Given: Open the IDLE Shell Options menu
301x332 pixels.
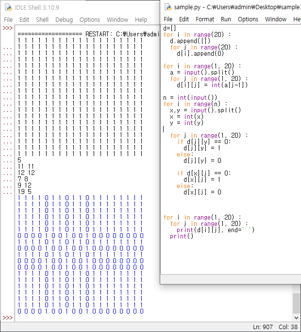Looking at the screenshot, I should click(x=90, y=20).
